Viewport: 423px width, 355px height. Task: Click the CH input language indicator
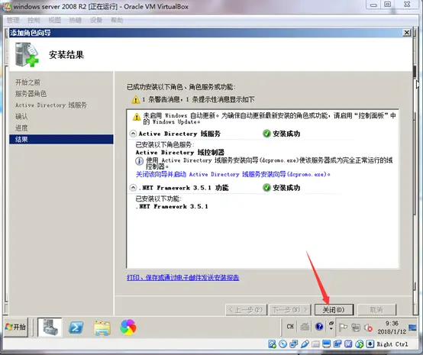point(290,327)
